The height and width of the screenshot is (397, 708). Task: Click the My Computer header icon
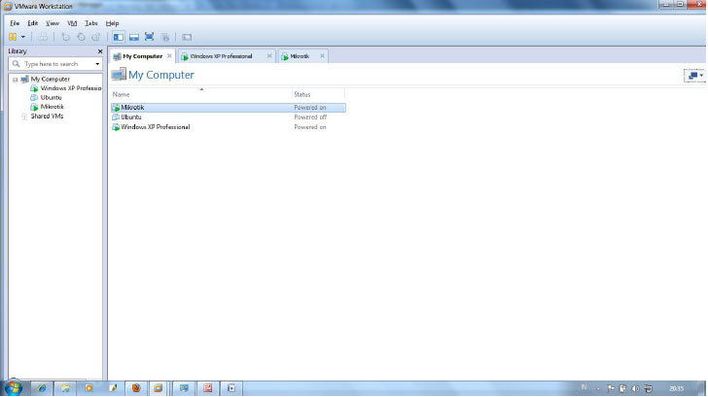click(x=119, y=75)
